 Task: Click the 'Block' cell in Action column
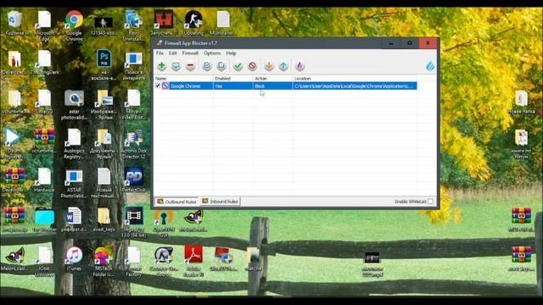(x=260, y=86)
